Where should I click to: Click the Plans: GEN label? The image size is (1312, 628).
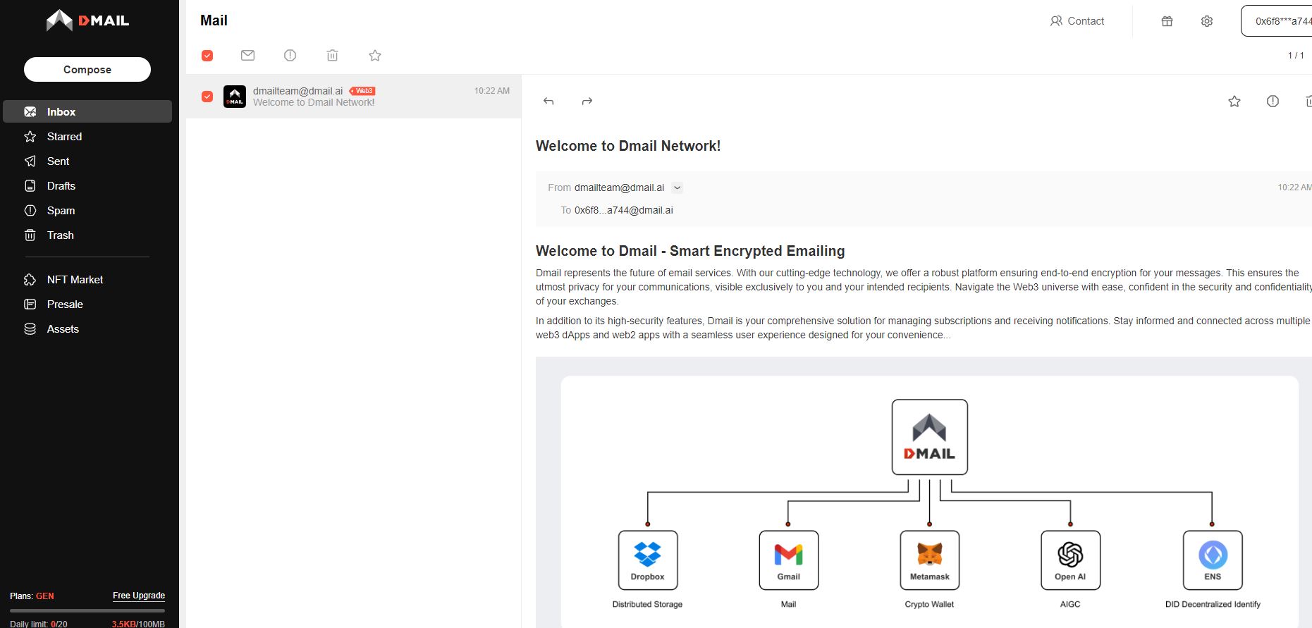click(32, 596)
